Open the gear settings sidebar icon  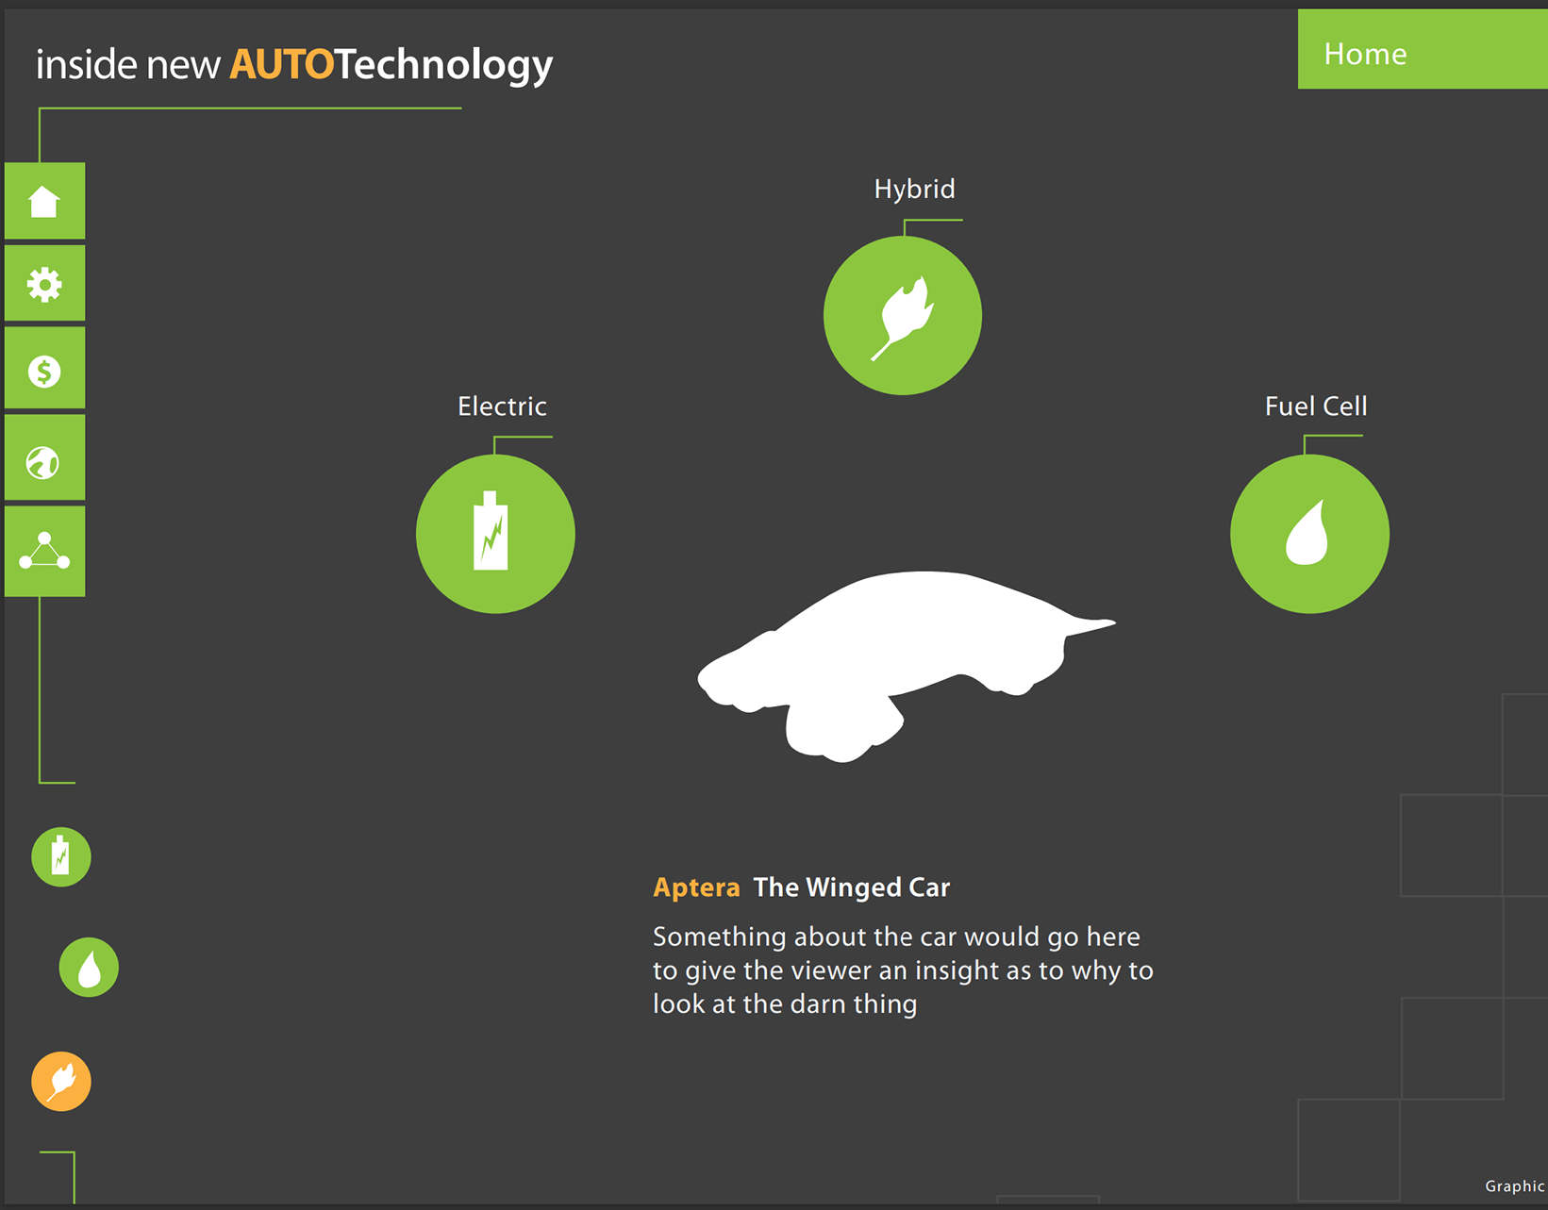pyautogui.click(x=44, y=284)
